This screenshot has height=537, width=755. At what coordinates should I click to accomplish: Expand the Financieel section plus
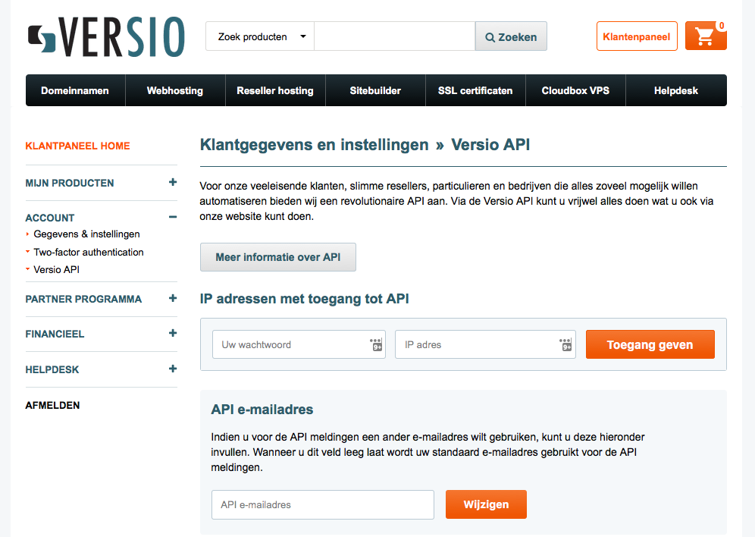173,333
